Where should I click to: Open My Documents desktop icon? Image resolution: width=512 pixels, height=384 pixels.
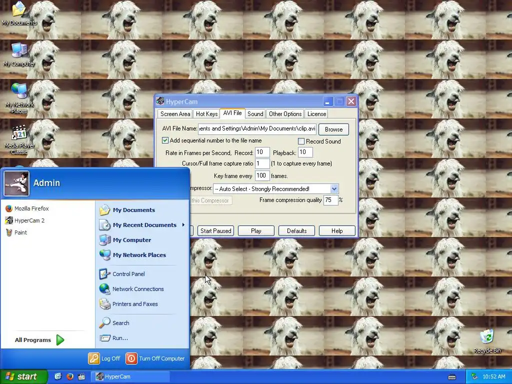[19, 13]
